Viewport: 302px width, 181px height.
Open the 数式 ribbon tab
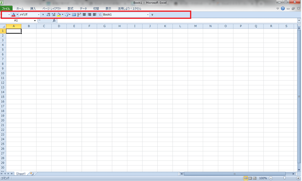click(70, 9)
